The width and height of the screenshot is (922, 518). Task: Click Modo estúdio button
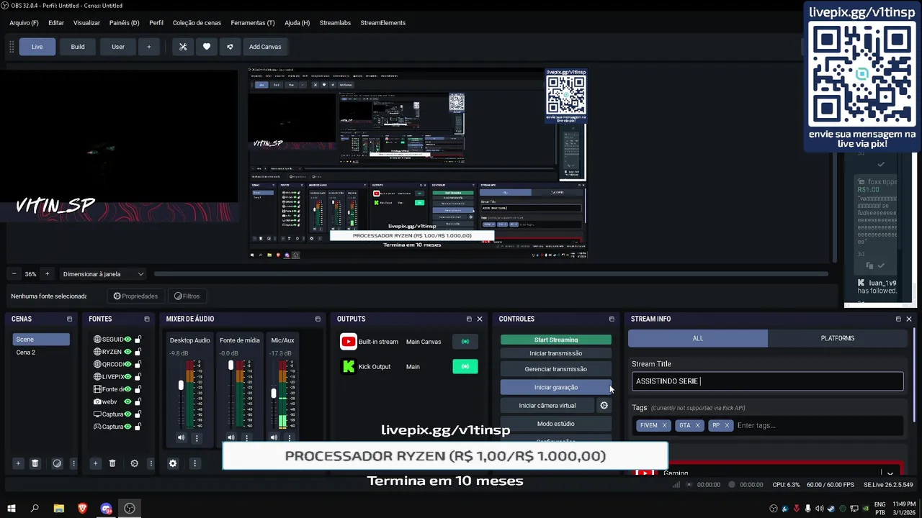[x=556, y=424]
